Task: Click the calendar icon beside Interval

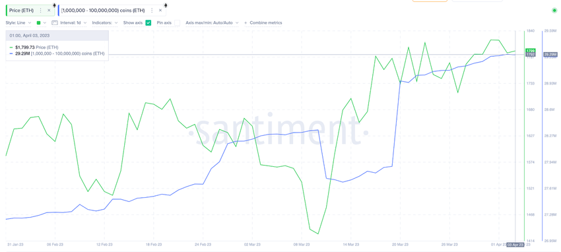Action: [54, 22]
